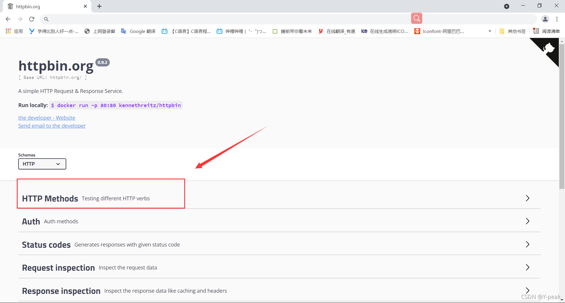Reload the httpbin.org page

(x=32, y=19)
